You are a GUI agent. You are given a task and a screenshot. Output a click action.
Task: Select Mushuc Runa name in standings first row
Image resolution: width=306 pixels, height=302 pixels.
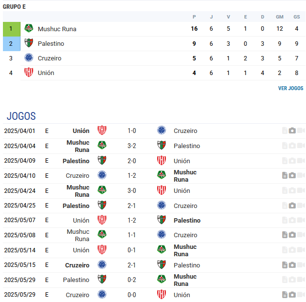(x=57, y=29)
